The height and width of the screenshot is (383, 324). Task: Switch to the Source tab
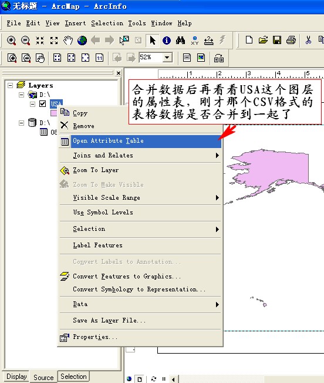(43, 377)
